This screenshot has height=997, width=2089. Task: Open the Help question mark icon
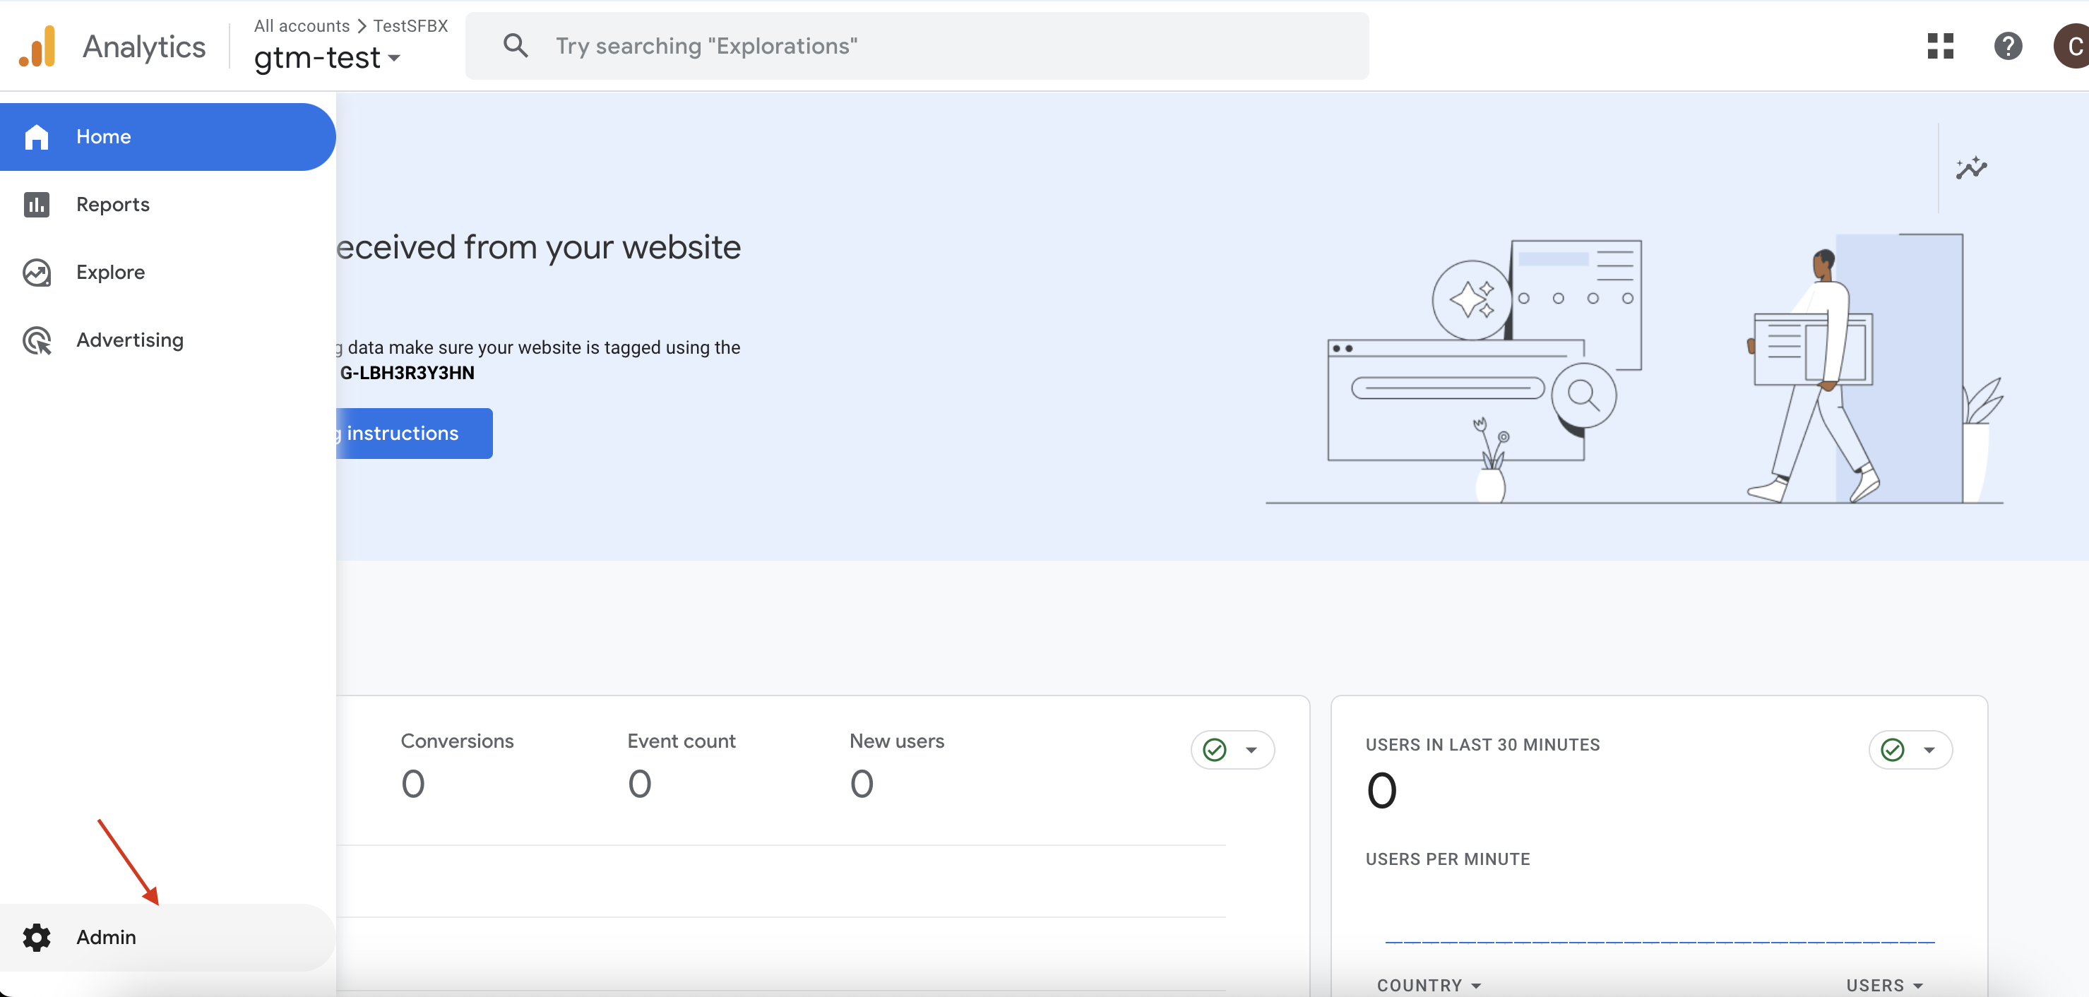(x=2008, y=46)
